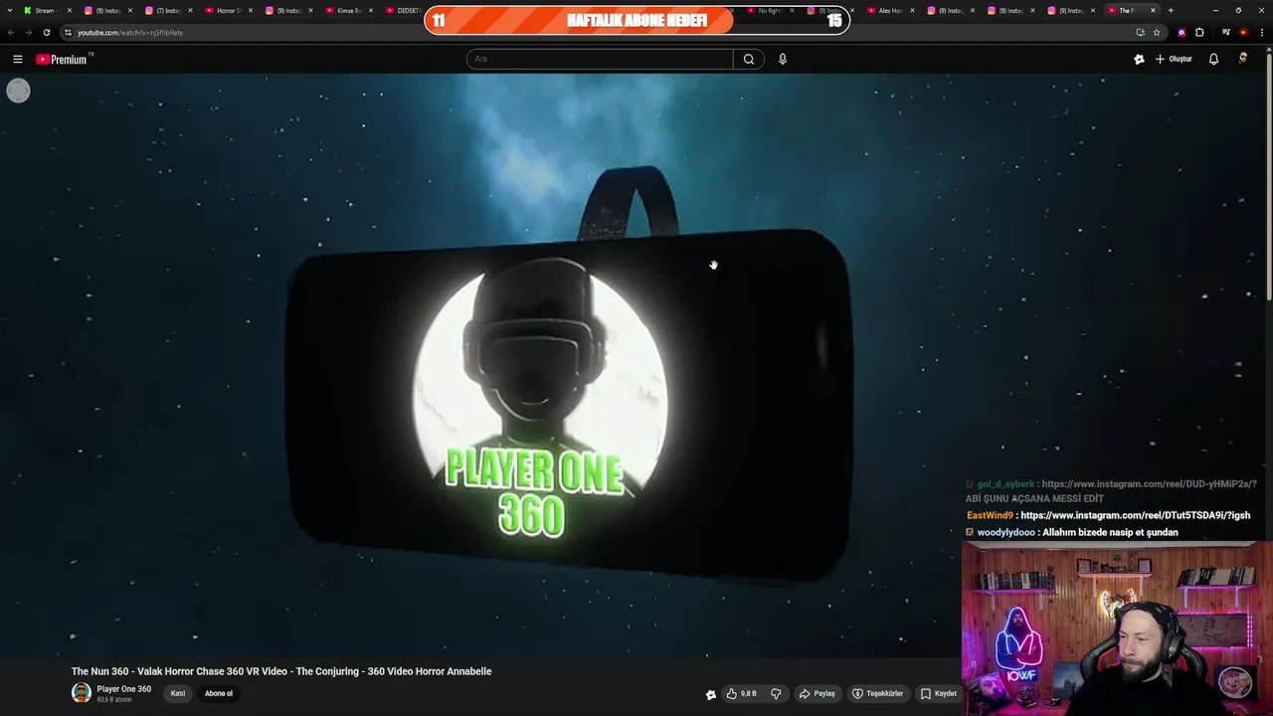Switch to Kimse Bu YouTube tab
This screenshot has width=1273, height=716.
tap(350, 10)
